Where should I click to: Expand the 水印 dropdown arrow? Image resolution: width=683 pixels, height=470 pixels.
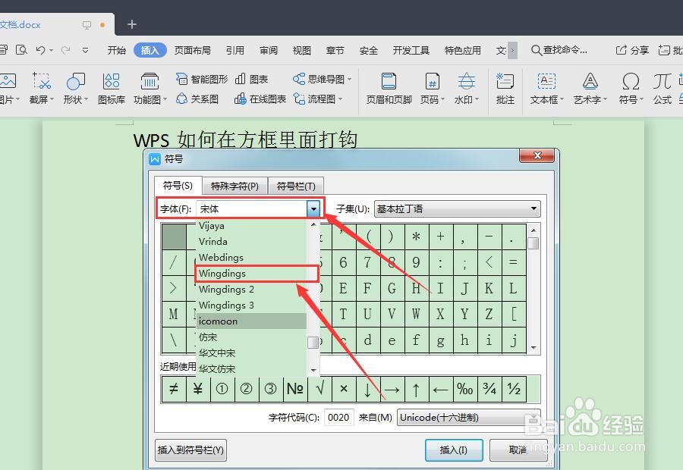pos(477,99)
